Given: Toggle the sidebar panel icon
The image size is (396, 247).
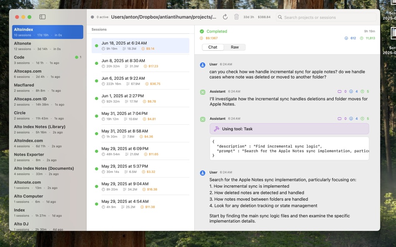Looking at the screenshot, I should [43, 17].
